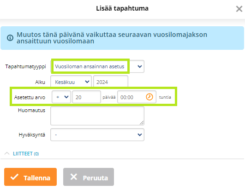
Task: Click the checkmark icon on Tallenna
Action: (x=14, y=177)
